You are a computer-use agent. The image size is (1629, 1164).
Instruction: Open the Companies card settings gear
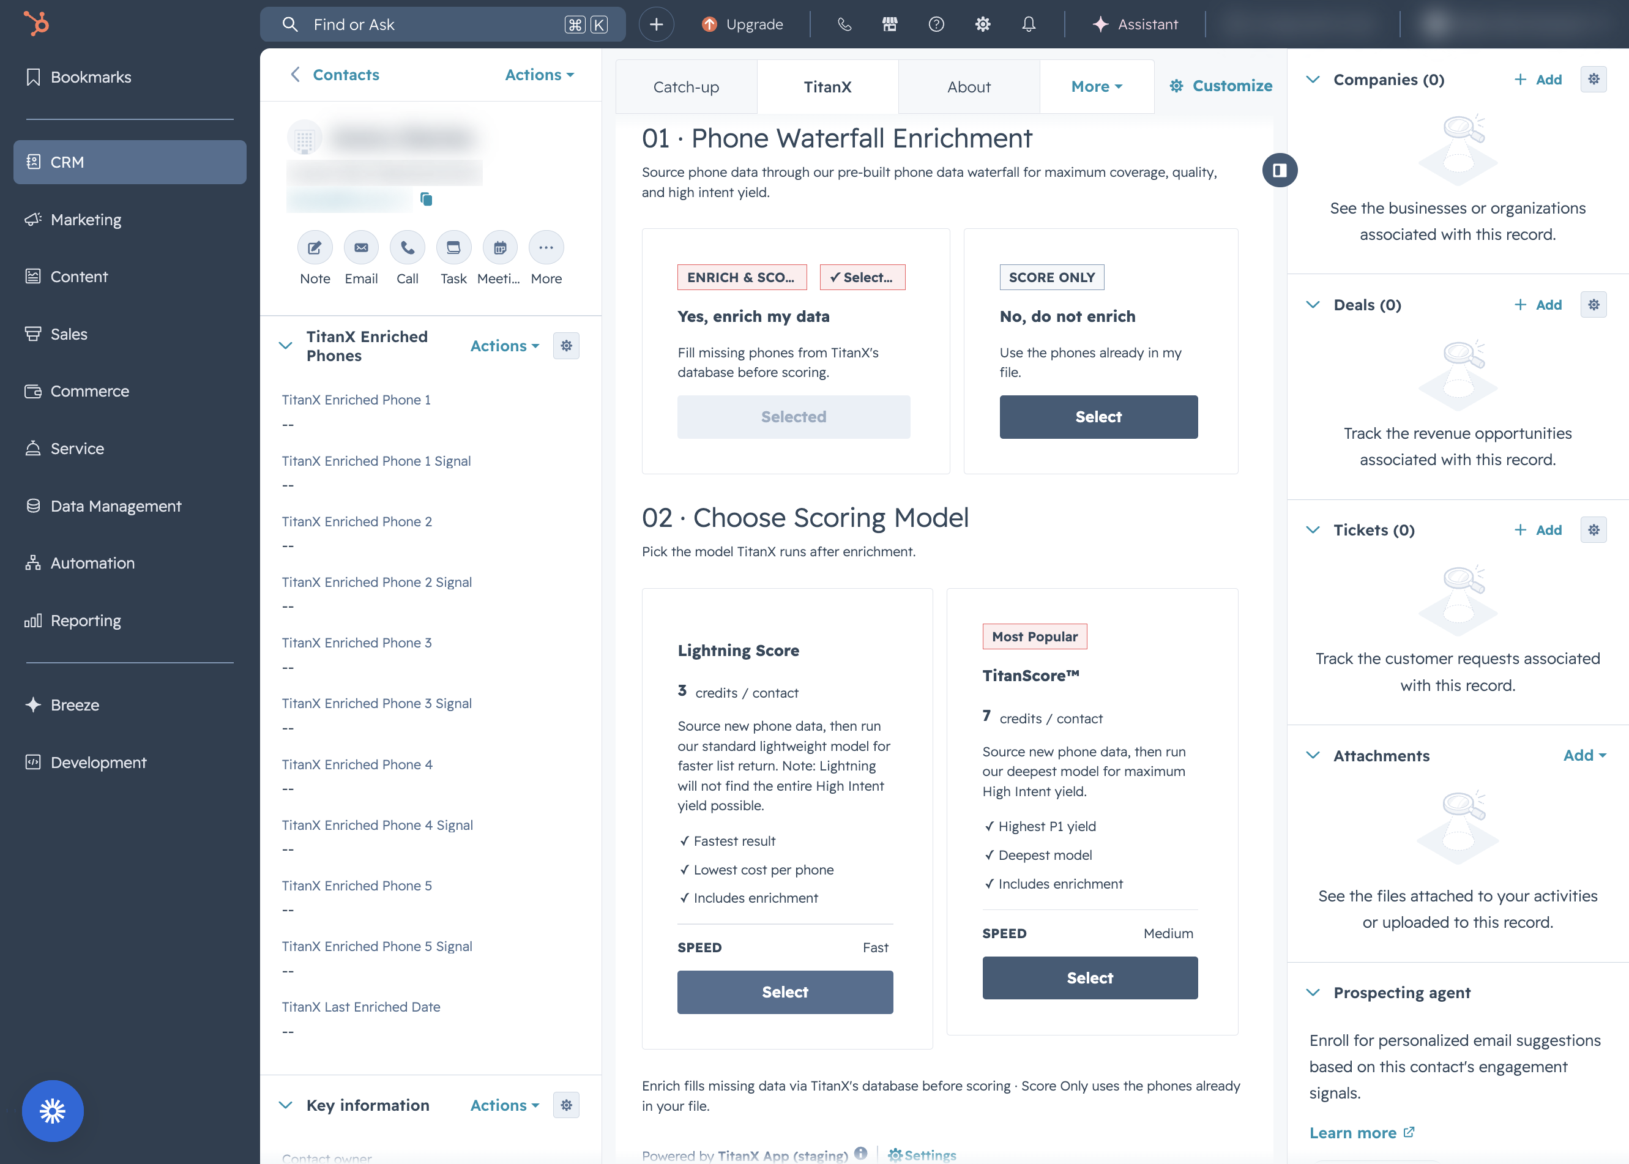pyautogui.click(x=1593, y=79)
